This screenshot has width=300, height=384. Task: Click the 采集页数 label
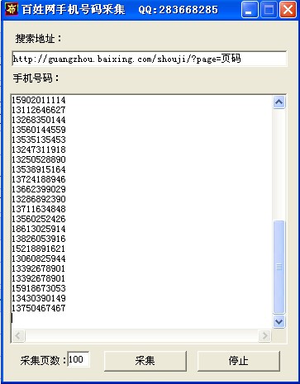pyautogui.click(x=43, y=360)
